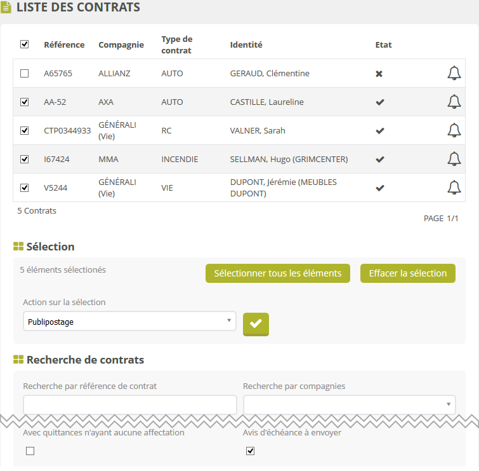Uncheck the box for contract I67424
Image resolution: width=479 pixels, height=471 pixels.
(x=25, y=159)
